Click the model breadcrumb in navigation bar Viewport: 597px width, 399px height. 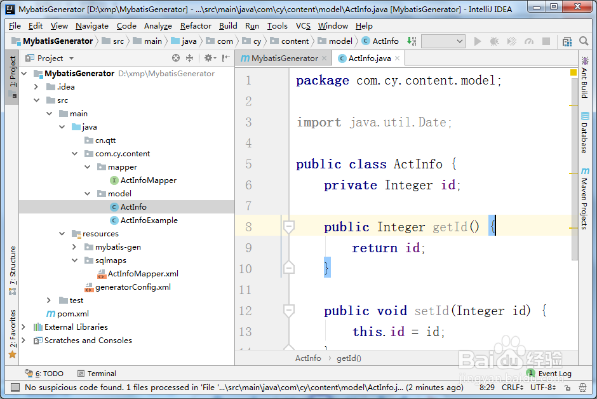[x=336, y=41]
